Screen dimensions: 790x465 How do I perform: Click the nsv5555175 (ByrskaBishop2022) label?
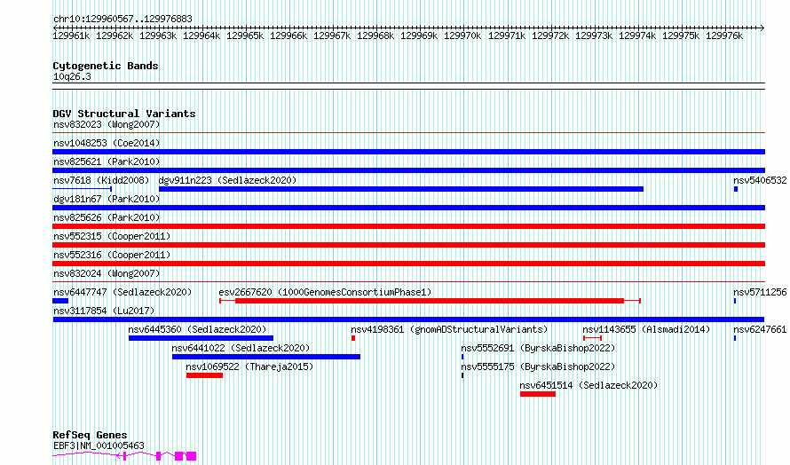[x=538, y=366]
